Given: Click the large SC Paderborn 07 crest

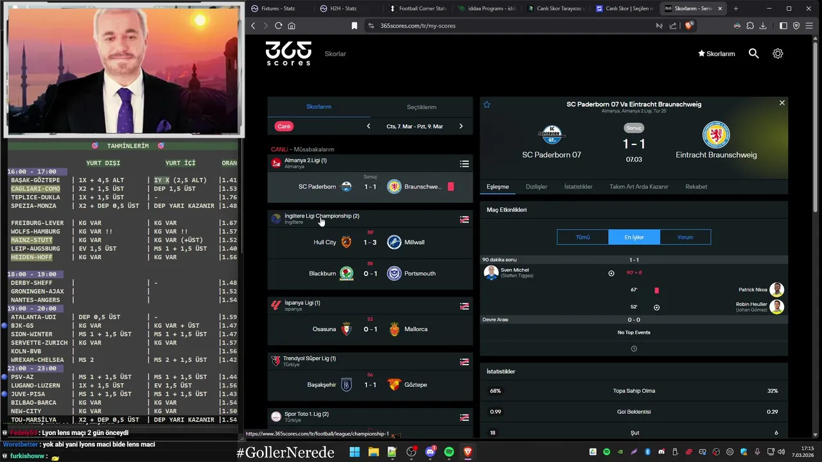Looking at the screenshot, I should (x=552, y=135).
